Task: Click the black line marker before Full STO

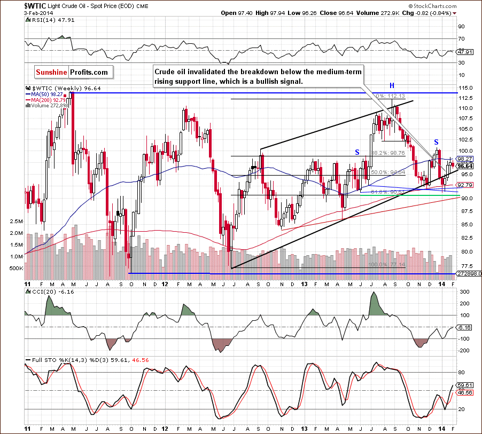Action: (28, 360)
